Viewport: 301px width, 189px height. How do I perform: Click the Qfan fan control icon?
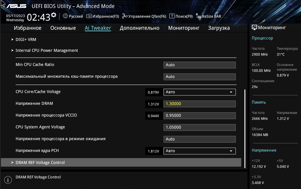(x=125, y=16)
